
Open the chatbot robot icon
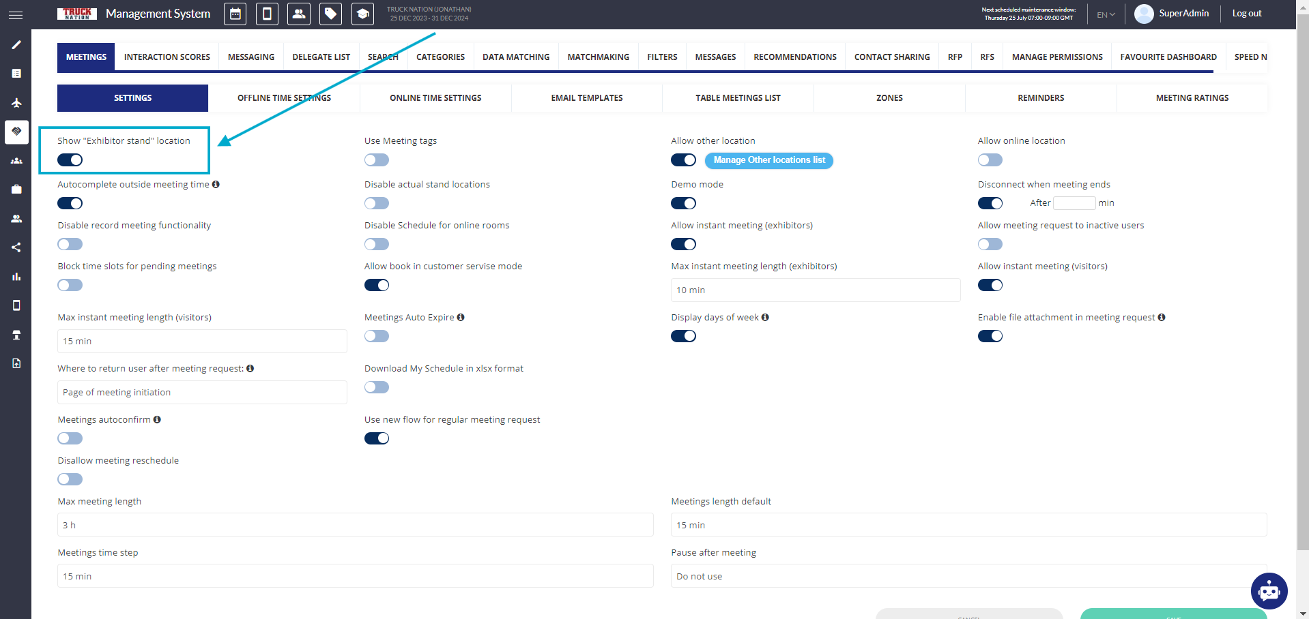pyautogui.click(x=1268, y=591)
